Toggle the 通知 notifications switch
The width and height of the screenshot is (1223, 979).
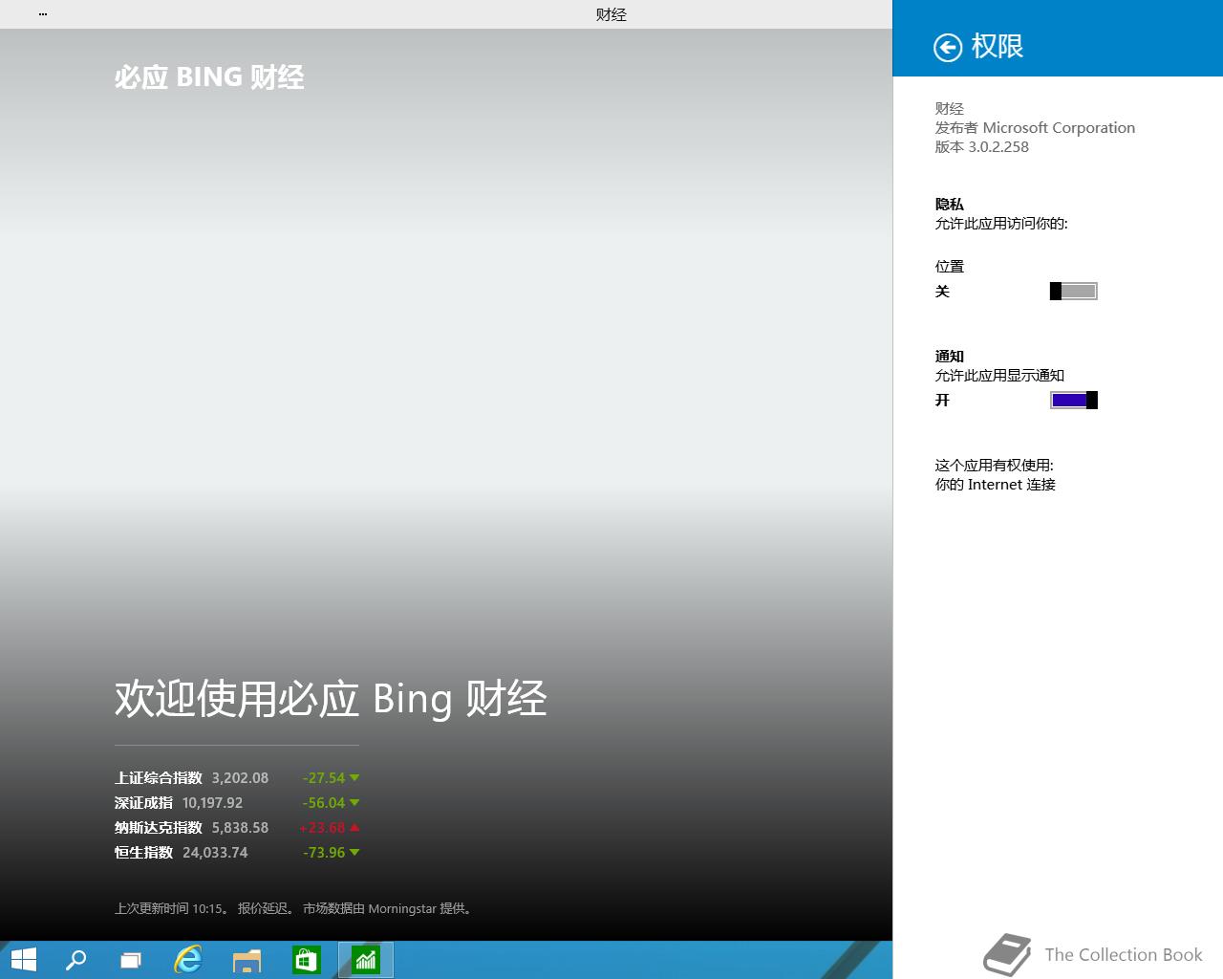tap(1073, 400)
